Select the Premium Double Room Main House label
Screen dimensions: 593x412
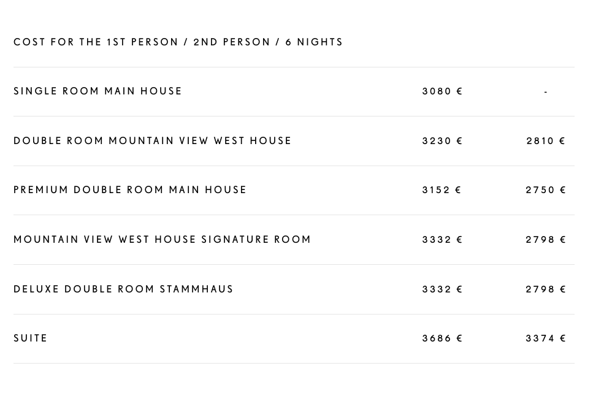pyautogui.click(x=130, y=189)
